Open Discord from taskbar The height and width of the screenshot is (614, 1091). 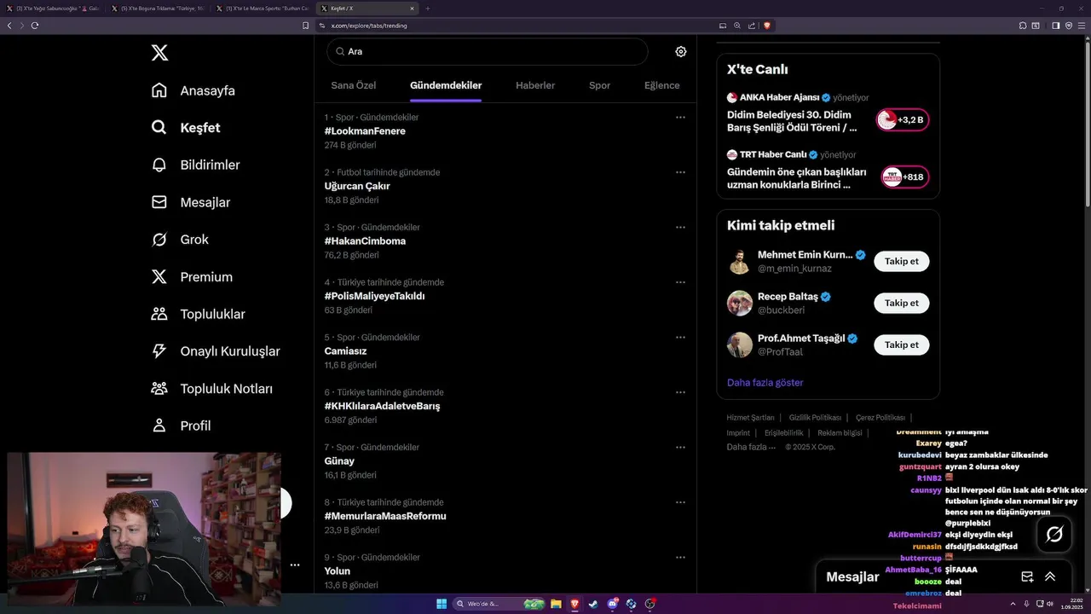coord(612,604)
